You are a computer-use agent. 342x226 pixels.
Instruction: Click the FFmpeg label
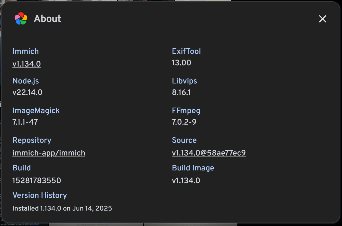(x=186, y=111)
